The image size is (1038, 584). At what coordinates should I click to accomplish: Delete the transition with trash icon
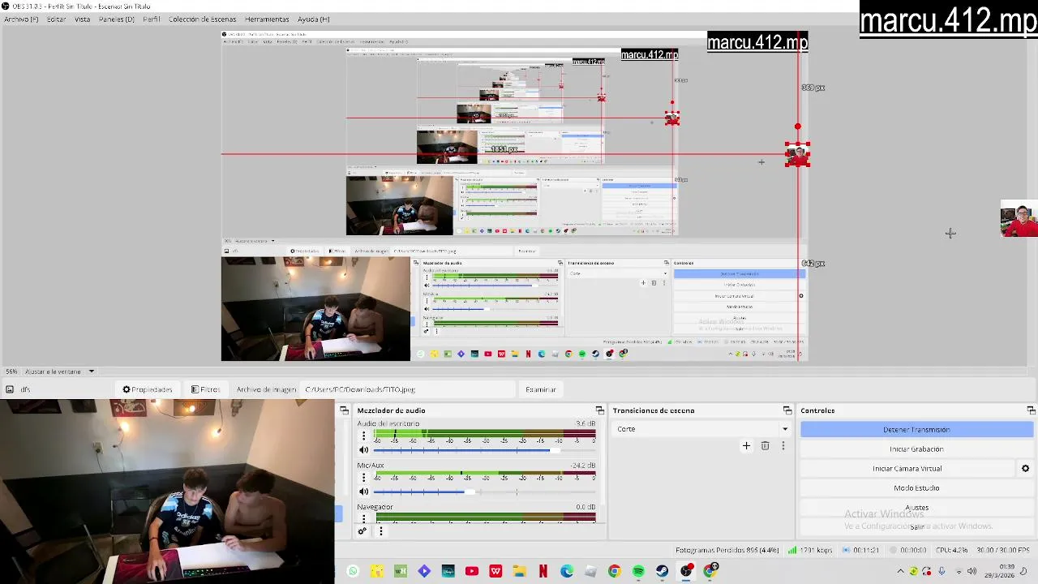coord(765,445)
